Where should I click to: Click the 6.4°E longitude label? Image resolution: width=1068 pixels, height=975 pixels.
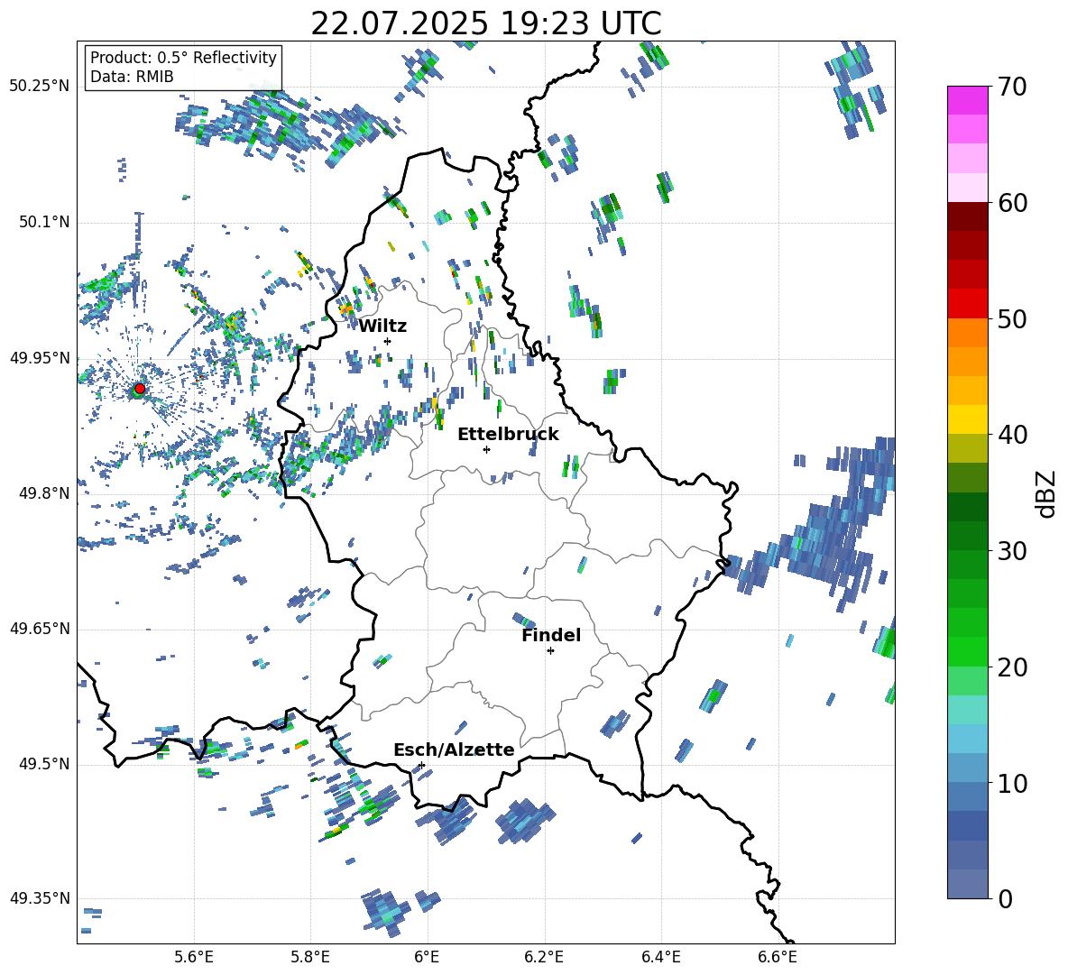pos(660,957)
